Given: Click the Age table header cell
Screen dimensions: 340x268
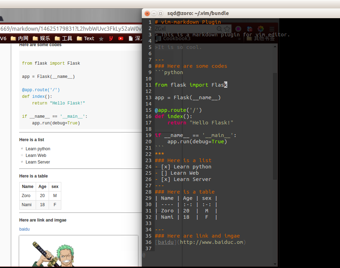Looking at the screenshot, I should [42, 187].
